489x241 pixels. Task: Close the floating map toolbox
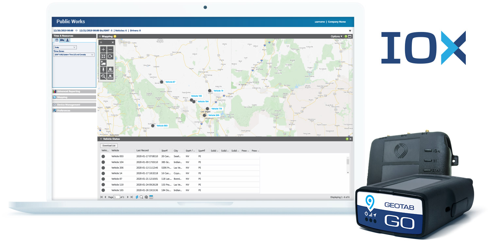pyautogui.click(x=113, y=42)
